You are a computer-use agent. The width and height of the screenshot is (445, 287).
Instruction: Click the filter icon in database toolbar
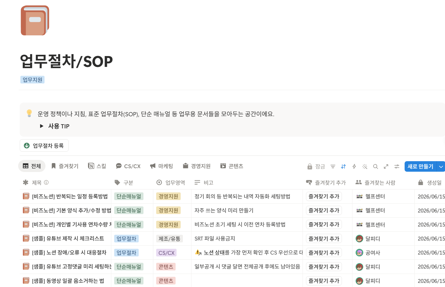(333, 166)
